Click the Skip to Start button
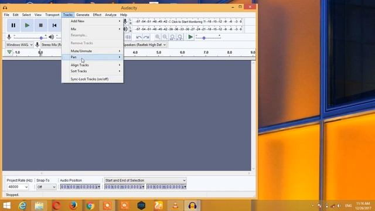The height and width of the screenshot is (211, 375). (54, 25)
